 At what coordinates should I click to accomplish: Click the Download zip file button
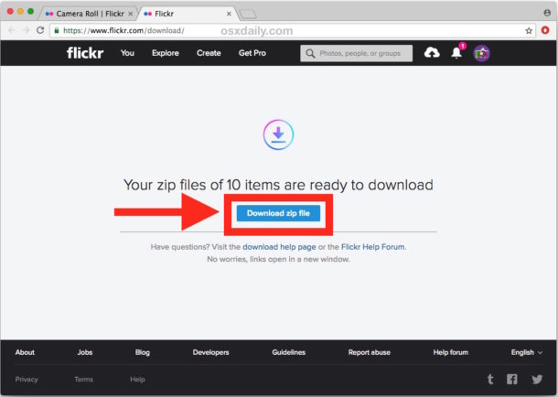[x=278, y=213]
